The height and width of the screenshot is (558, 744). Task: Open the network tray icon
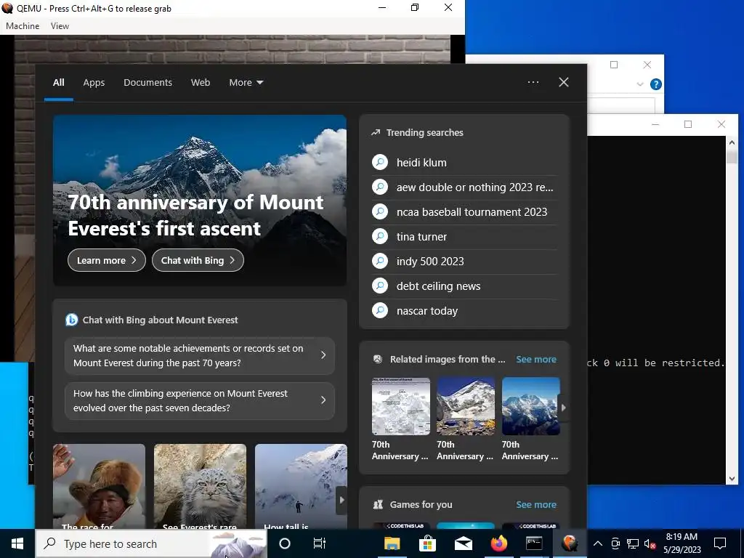[633, 543]
